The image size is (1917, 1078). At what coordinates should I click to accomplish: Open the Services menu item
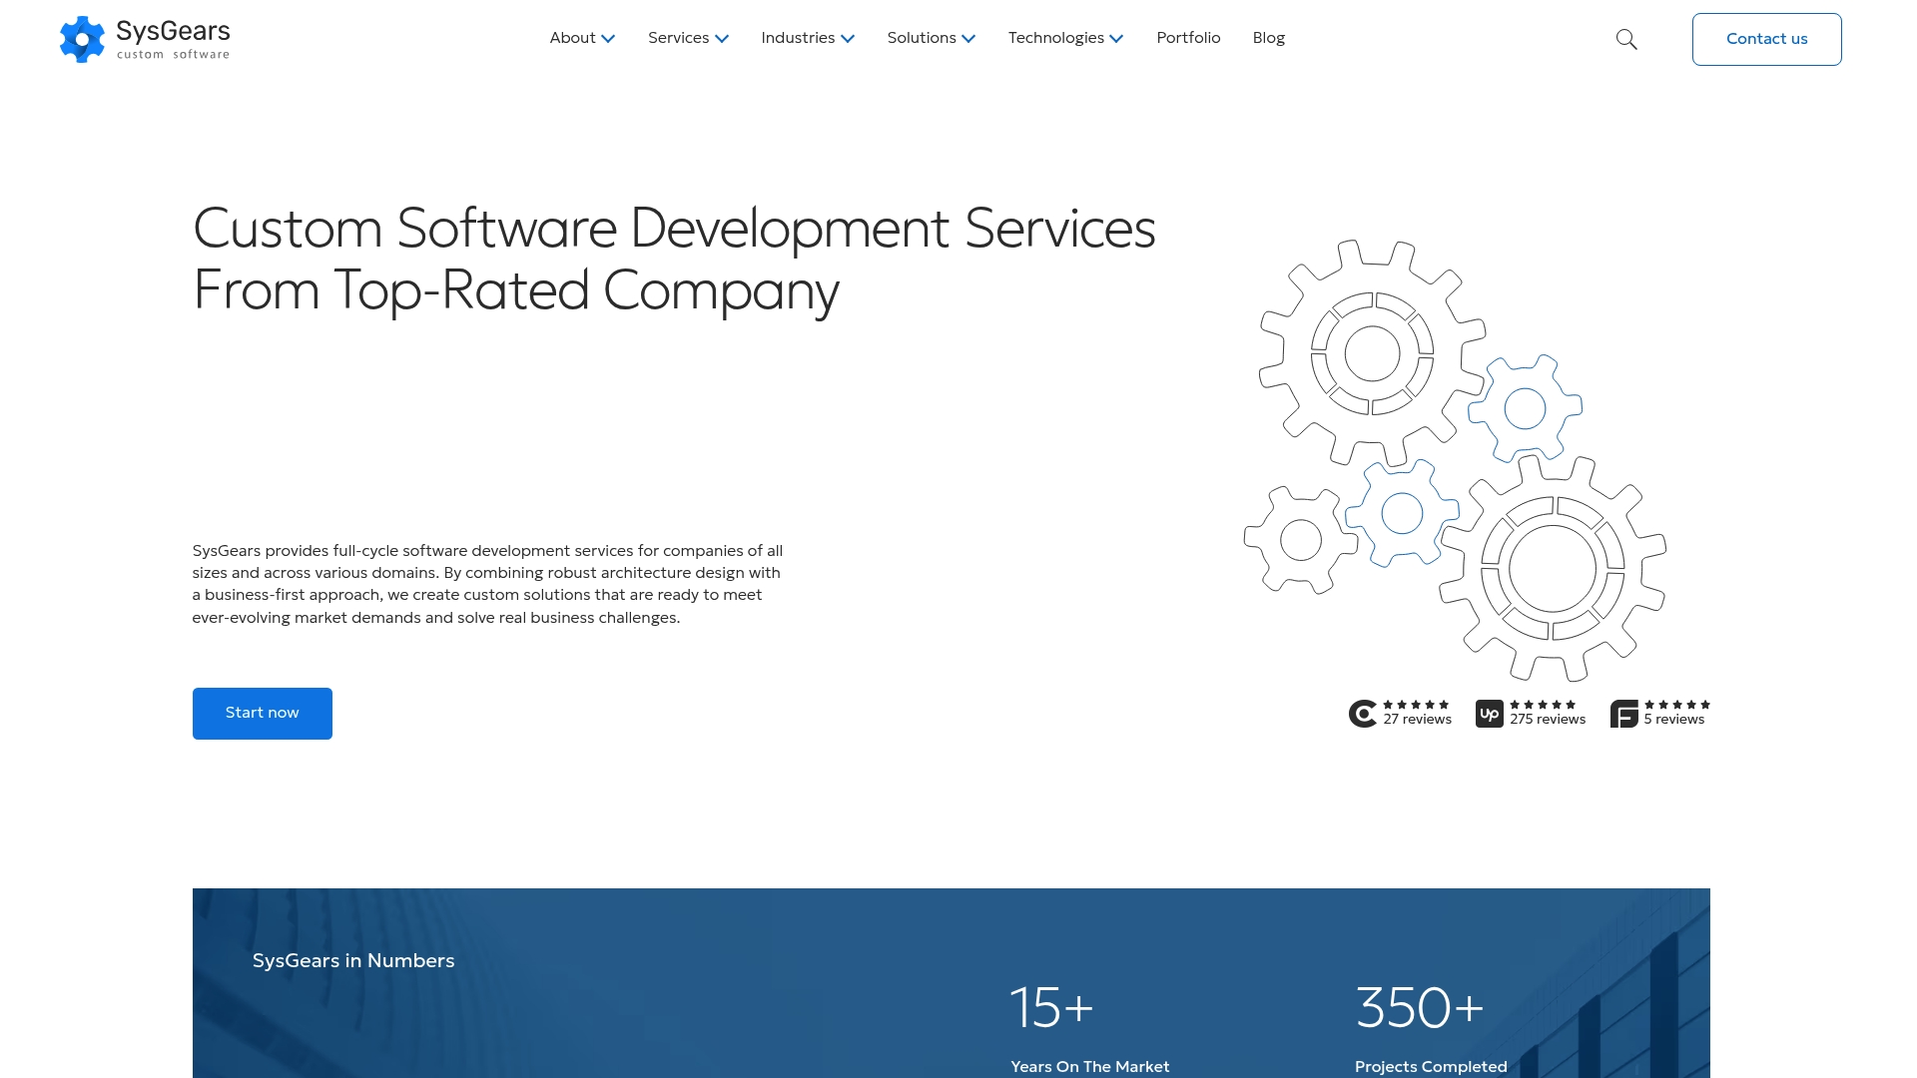678,38
